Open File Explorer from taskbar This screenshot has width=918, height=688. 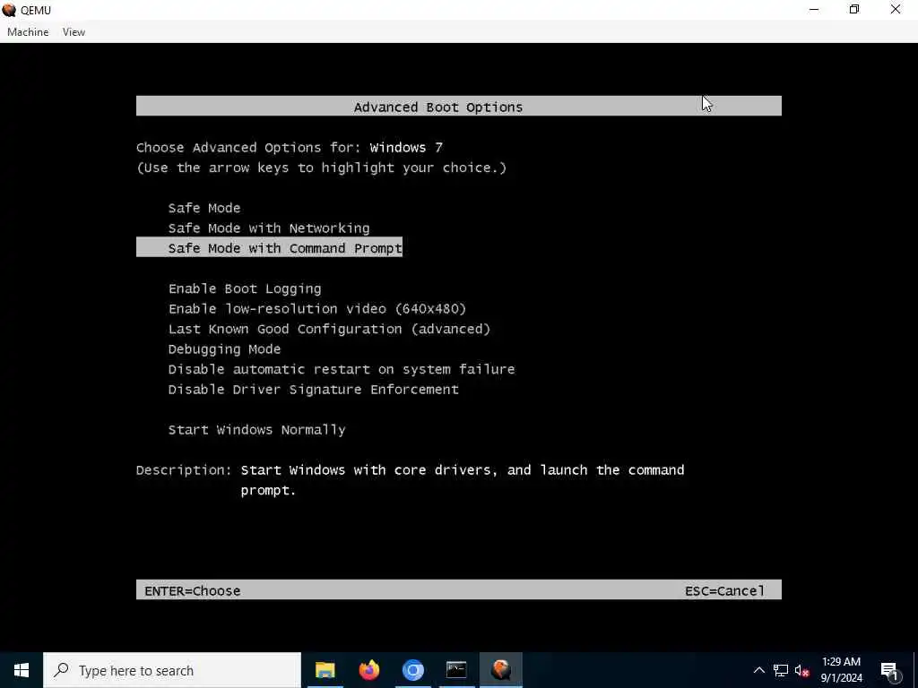[x=325, y=670]
